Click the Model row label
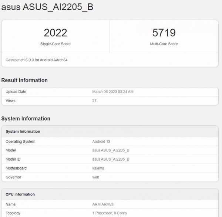The width and height of the screenshot is (222, 217). coord(11,150)
